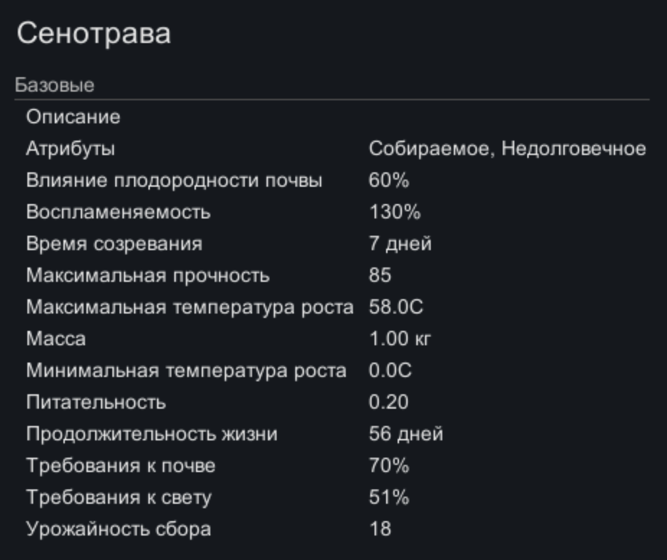Select the Максимальная прочность label
This screenshot has height=560, width=667.
pyautogui.click(x=148, y=275)
